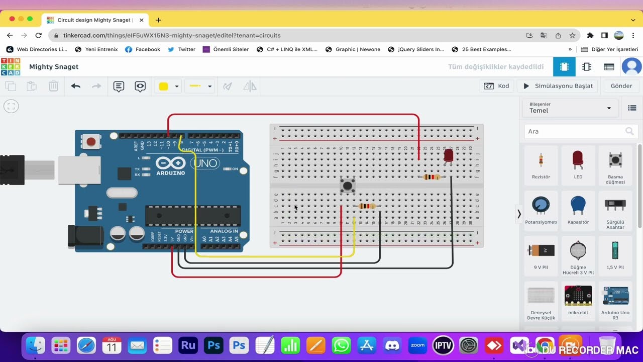Image resolution: width=643 pixels, height=362 pixels.
Task: Open the Circuit view icon
Action: coord(564,67)
